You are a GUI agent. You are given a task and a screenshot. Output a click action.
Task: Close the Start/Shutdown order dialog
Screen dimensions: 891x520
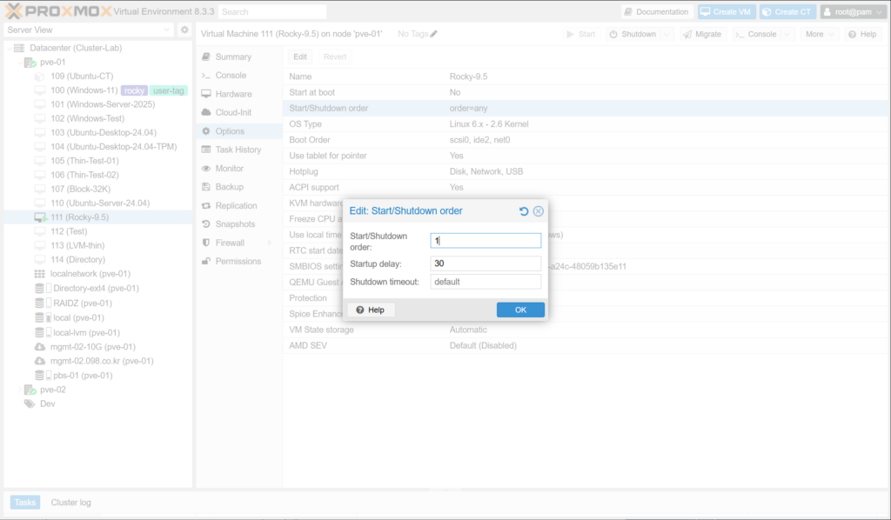click(x=539, y=211)
